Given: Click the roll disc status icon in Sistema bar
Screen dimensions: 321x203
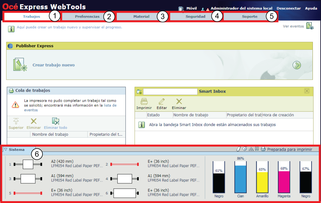Looking at the screenshot, I should click(244, 149).
